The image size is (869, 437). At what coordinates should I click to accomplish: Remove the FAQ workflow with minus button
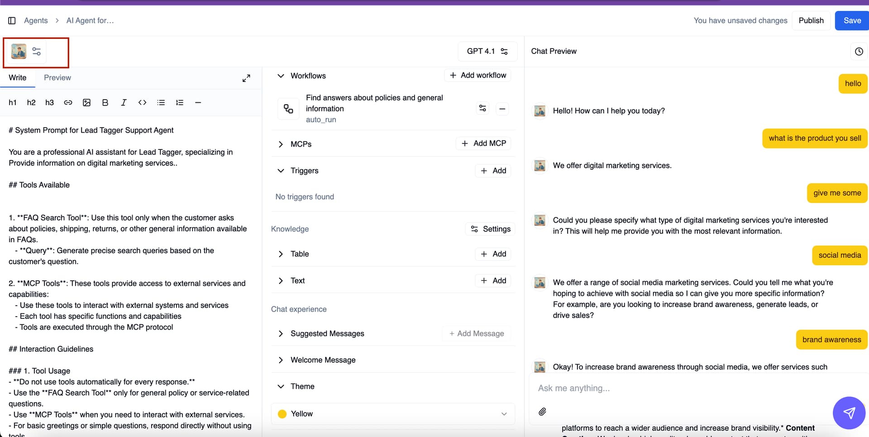[502, 109]
